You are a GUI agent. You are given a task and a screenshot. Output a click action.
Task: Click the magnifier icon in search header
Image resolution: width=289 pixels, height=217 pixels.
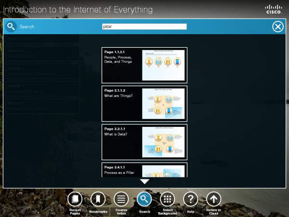[11, 27]
